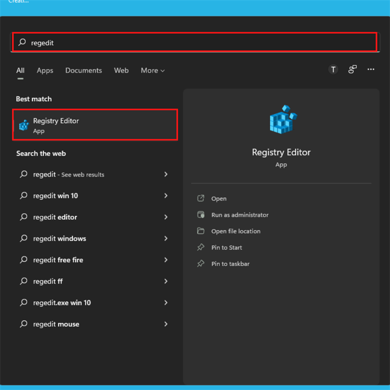Switch to the Documents tab
The width and height of the screenshot is (390, 390).
pos(83,71)
